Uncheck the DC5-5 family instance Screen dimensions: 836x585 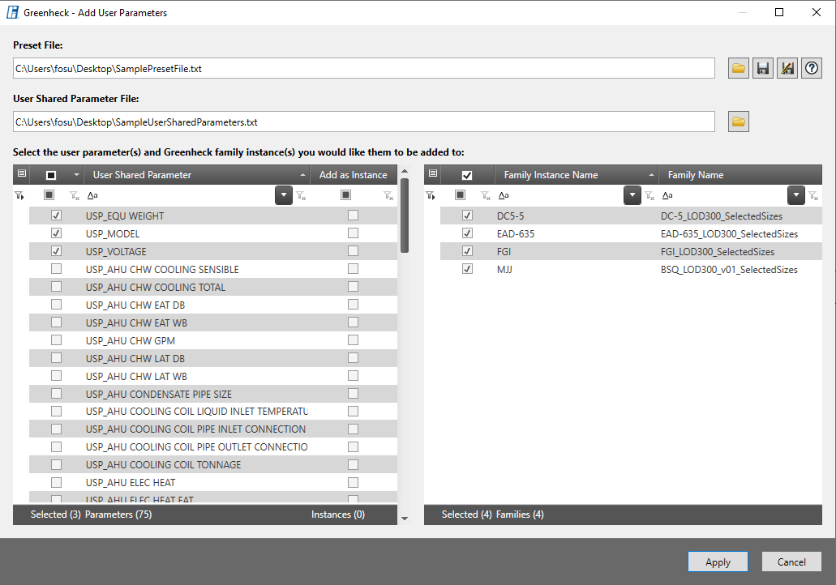click(467, 216)
